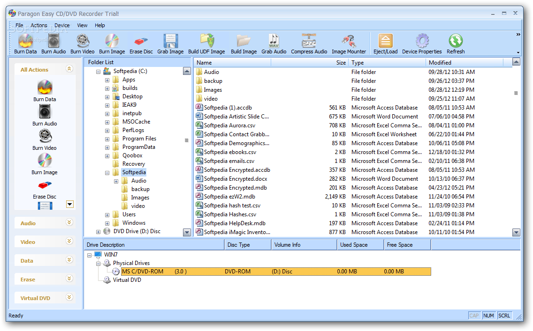Viewport: 533px width, 331px height.
Task: Click toolbar overflow chevron at right
Action: click(x=518, y=34)
